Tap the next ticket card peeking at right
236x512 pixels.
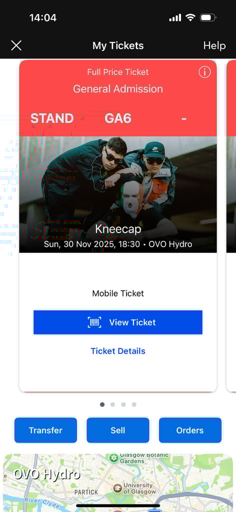pyautogui.click(x=231, y=225)
